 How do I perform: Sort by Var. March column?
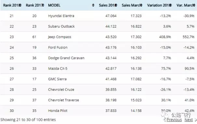click(x=186, y=5)
